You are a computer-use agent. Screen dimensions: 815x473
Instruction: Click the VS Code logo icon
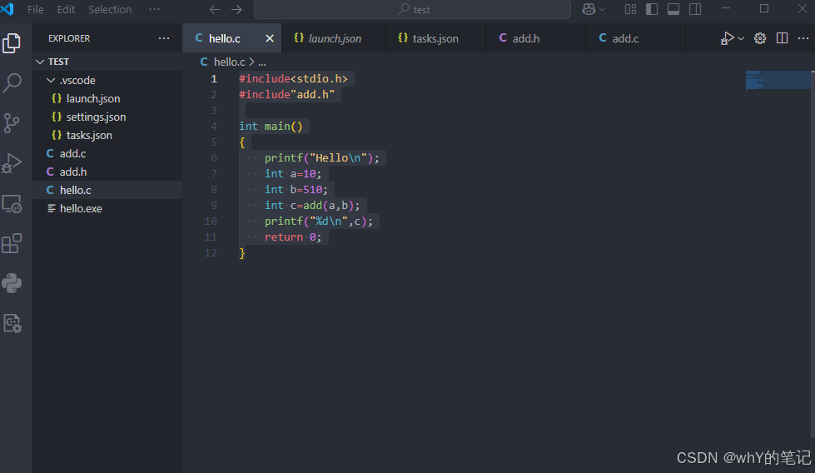(x=7, y=9)
